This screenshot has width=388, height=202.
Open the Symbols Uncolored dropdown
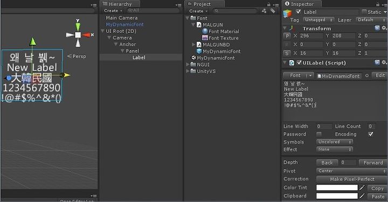coord(335,142)
